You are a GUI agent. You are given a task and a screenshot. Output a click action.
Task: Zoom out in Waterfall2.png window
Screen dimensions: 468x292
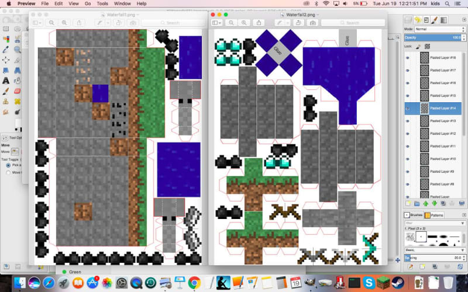[x=231, y=23]
